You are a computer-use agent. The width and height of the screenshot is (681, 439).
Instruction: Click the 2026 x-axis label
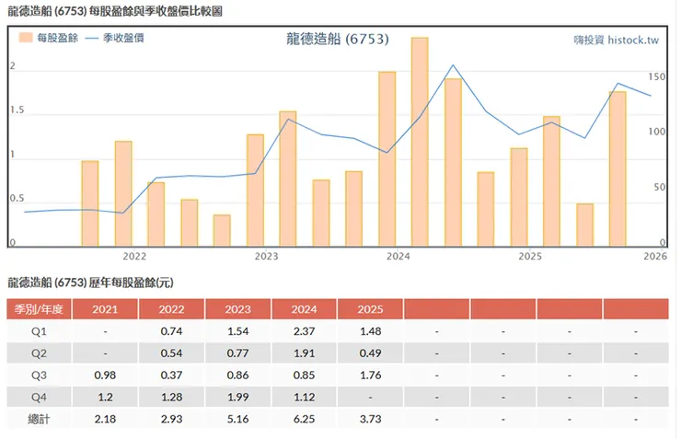tap(655, 256)
